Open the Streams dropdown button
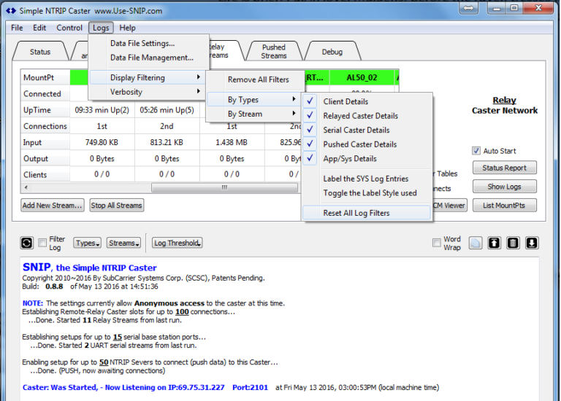This screenshot has width=561, height=401. coord(124,243)
